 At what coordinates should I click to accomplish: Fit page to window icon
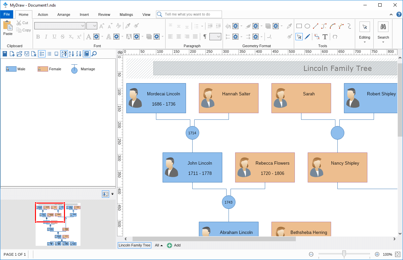[398, 254]
